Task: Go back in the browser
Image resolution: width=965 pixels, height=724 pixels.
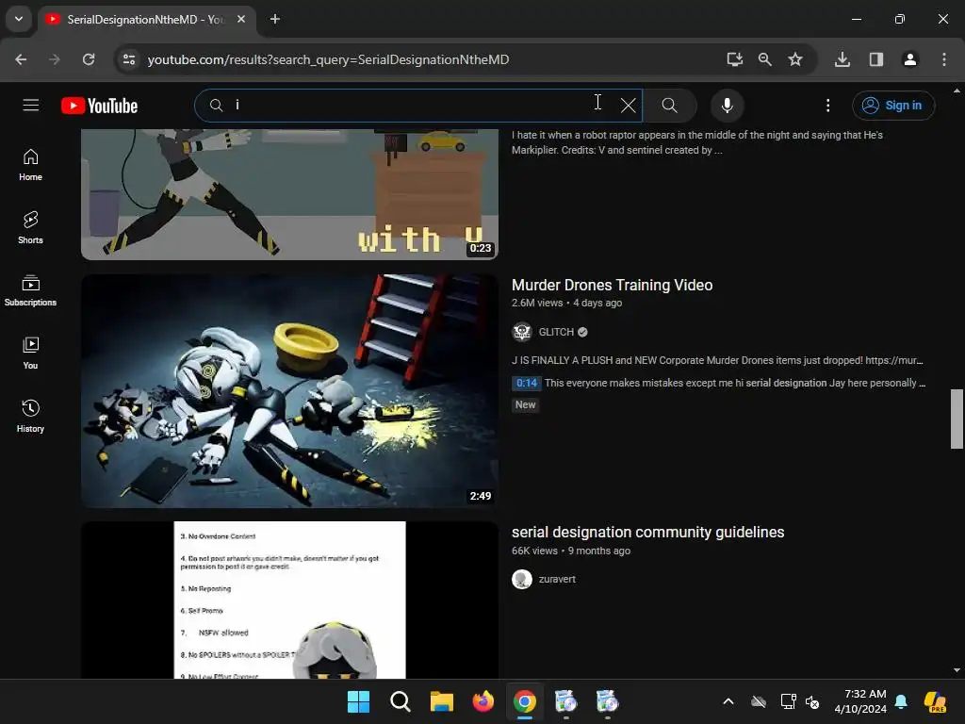Action: click(x=21, y=59)
